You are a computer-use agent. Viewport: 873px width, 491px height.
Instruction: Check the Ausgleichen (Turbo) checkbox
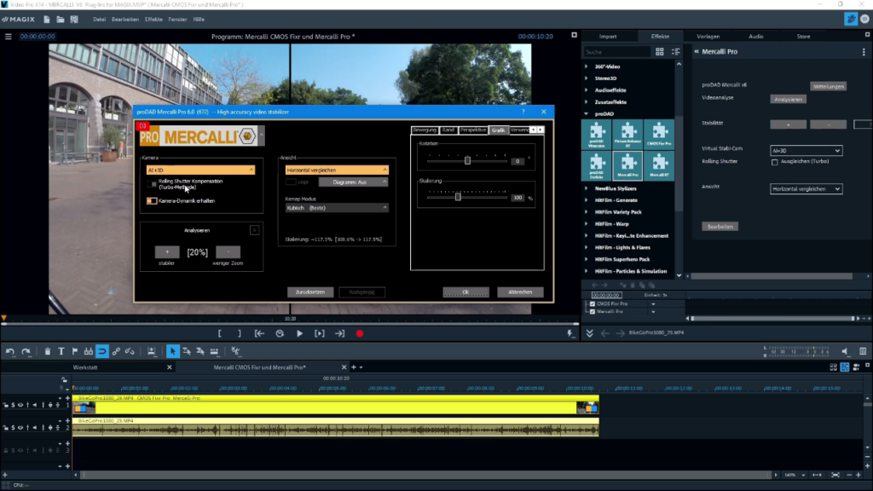coord(774,162)
